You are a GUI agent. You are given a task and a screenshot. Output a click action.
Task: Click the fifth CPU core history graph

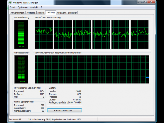click(x=120, y=35)
